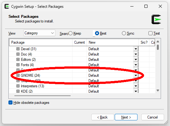Expand the Editors (2) category
This screenshot has height=126, width=170.
[x=18, y=60]
